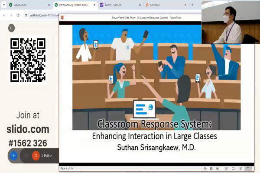Switch to Slide Sorter view
The image size is (260, 173).
[234, 169]
